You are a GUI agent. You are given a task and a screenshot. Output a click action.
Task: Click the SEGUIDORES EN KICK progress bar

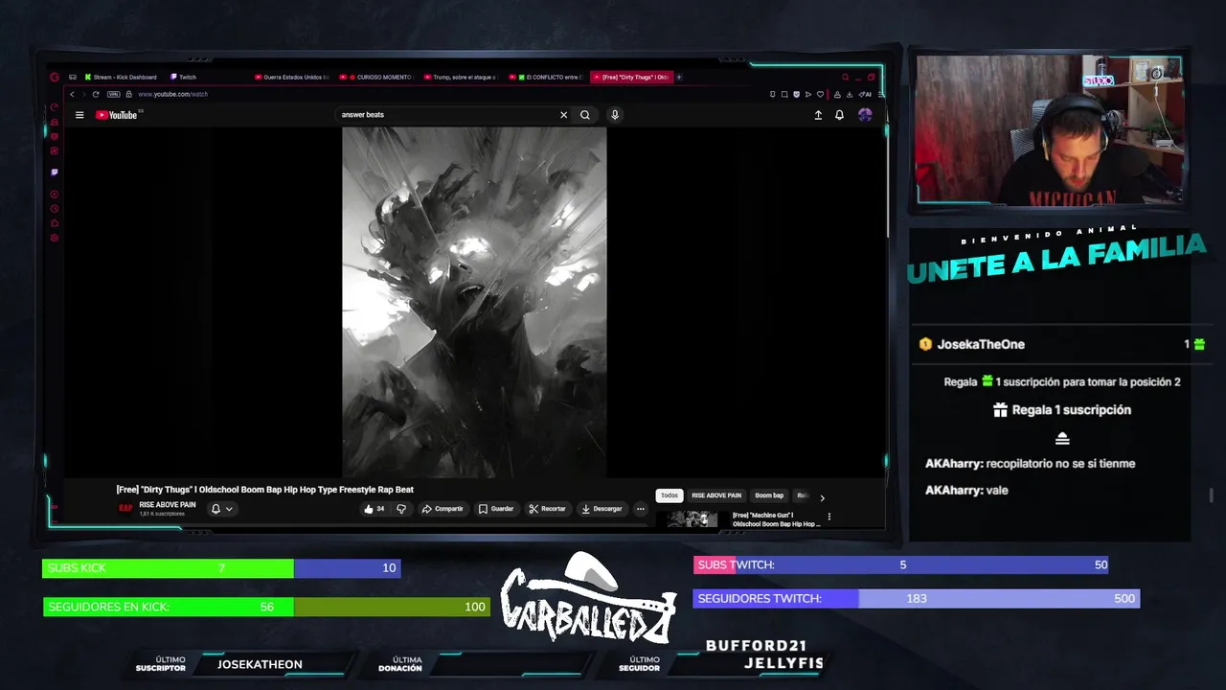(266, 607)
